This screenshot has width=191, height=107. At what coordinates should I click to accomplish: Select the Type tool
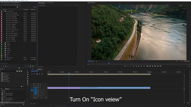coord(28,85)
